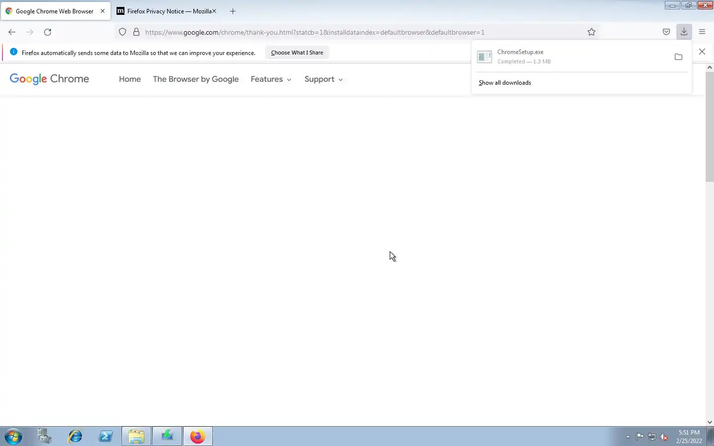Dismiss the Firefox data notification bar
The height and width of the screenshot is (446, 714).
[702, 52]
